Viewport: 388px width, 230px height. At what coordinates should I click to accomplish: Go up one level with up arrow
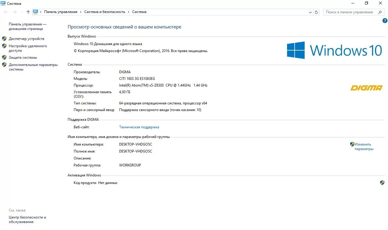pyautogui.click(x=28, y=12)
